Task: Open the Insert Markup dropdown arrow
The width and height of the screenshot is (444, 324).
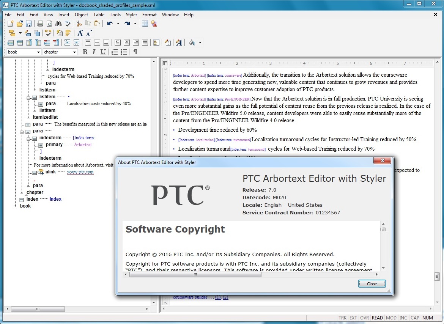Action: [x=20, y=33]
